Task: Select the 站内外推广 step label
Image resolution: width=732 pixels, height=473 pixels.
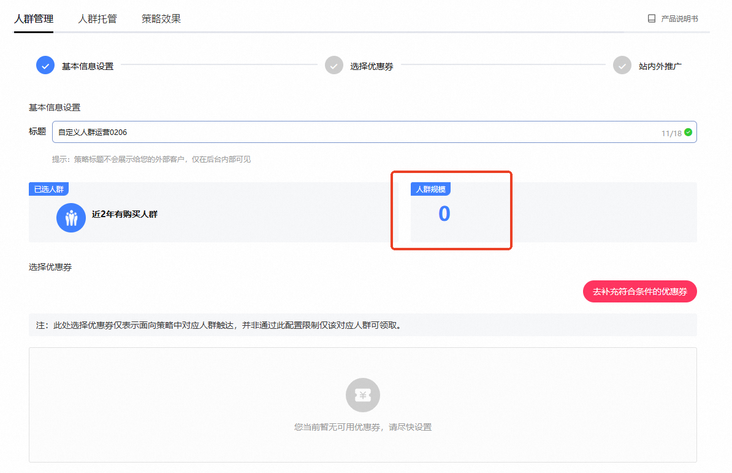Action: (x=660, y=66)
